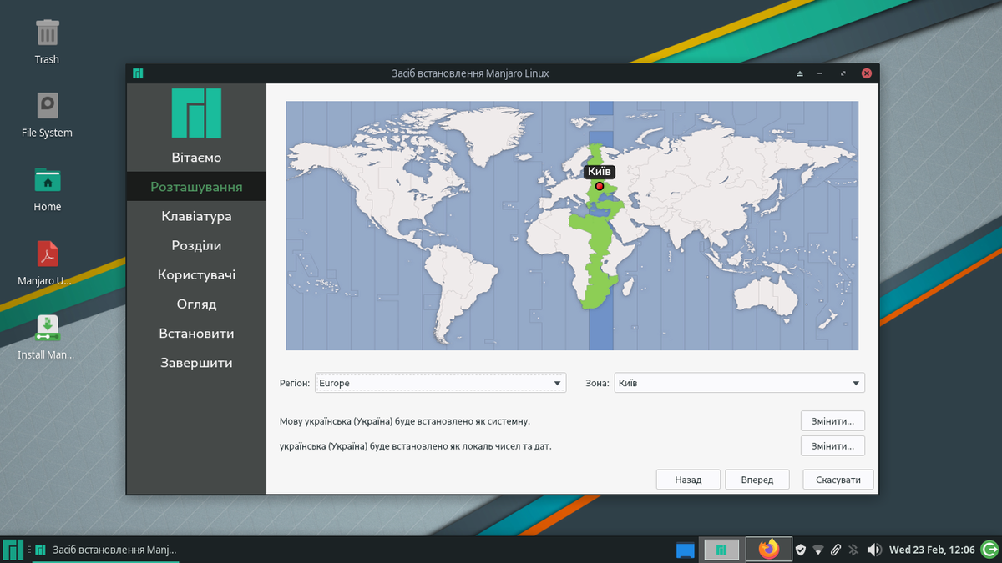Click Змінити for the numbers and dates locale

(832, 446)
